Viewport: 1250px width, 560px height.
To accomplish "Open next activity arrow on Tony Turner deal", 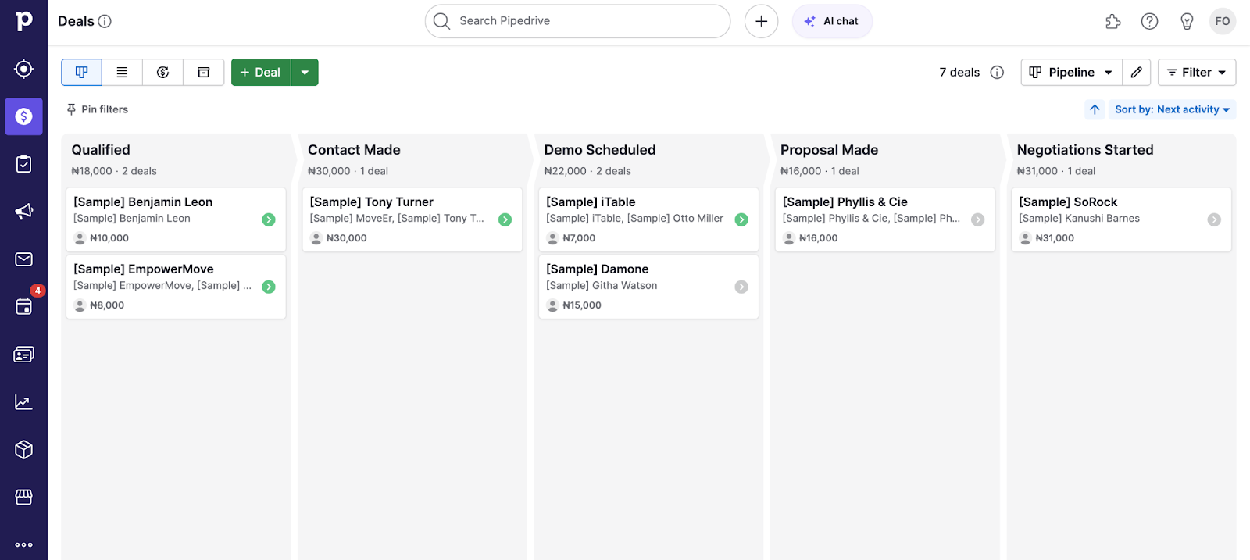I will 505,220.
